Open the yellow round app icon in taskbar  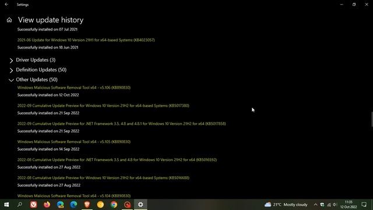point(100,205)
